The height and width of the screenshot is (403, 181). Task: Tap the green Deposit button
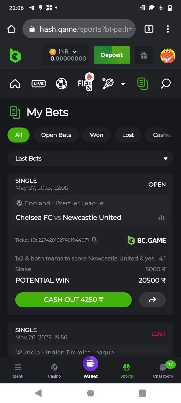pyautogui.click(x=112, y=55)
